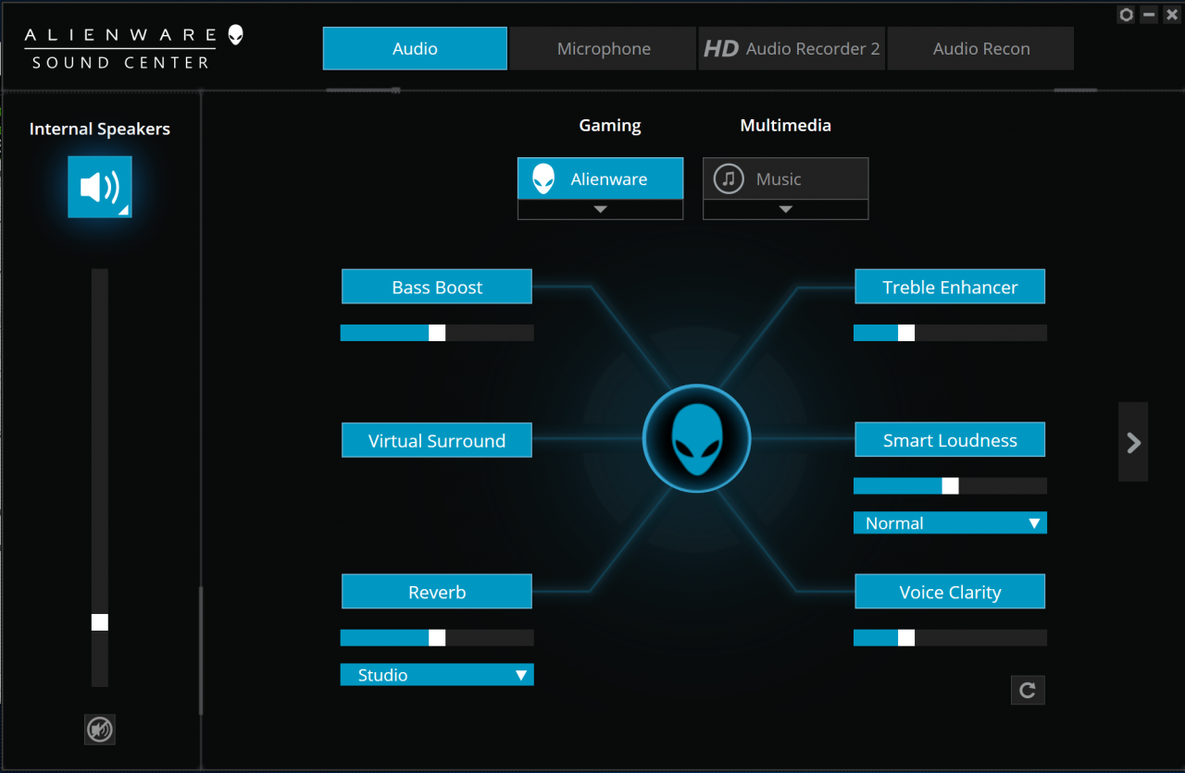
Task: Open the Audio Recon tab
Action: pyautogui.click(x=981, y=49)
